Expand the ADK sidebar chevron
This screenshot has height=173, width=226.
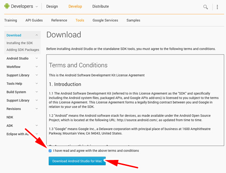pos(37,126)
